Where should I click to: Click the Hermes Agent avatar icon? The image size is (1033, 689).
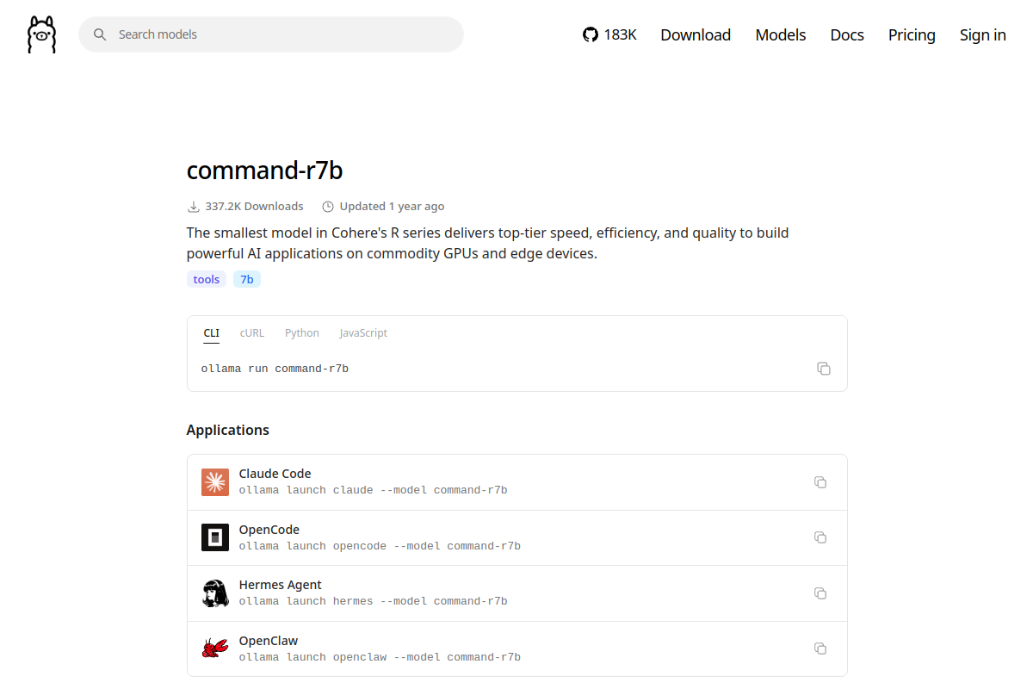click(215, 593)
